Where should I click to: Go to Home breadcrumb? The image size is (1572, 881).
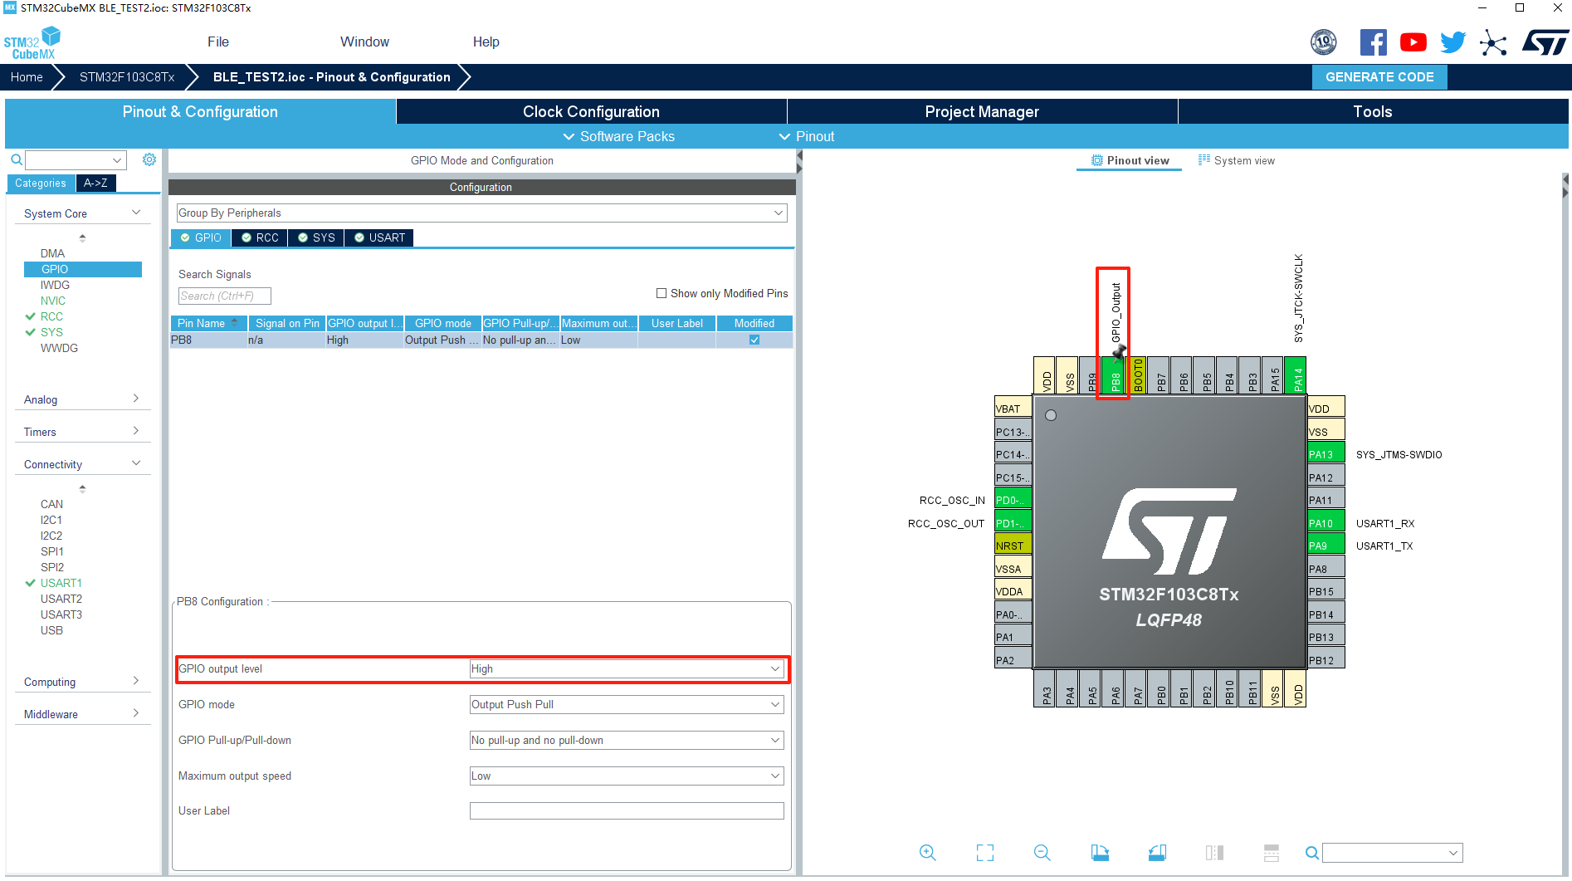(x=27, y=76)
